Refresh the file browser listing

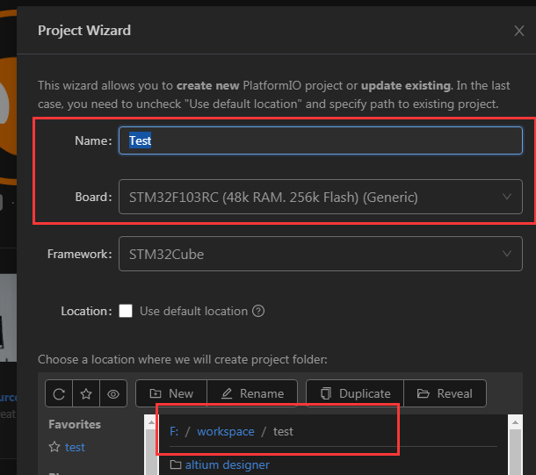[59, 393]
